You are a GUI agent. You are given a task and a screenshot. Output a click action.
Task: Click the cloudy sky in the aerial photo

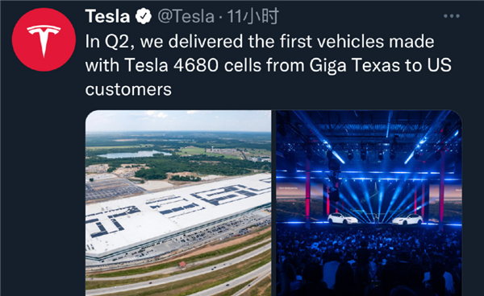click(178, 121)
